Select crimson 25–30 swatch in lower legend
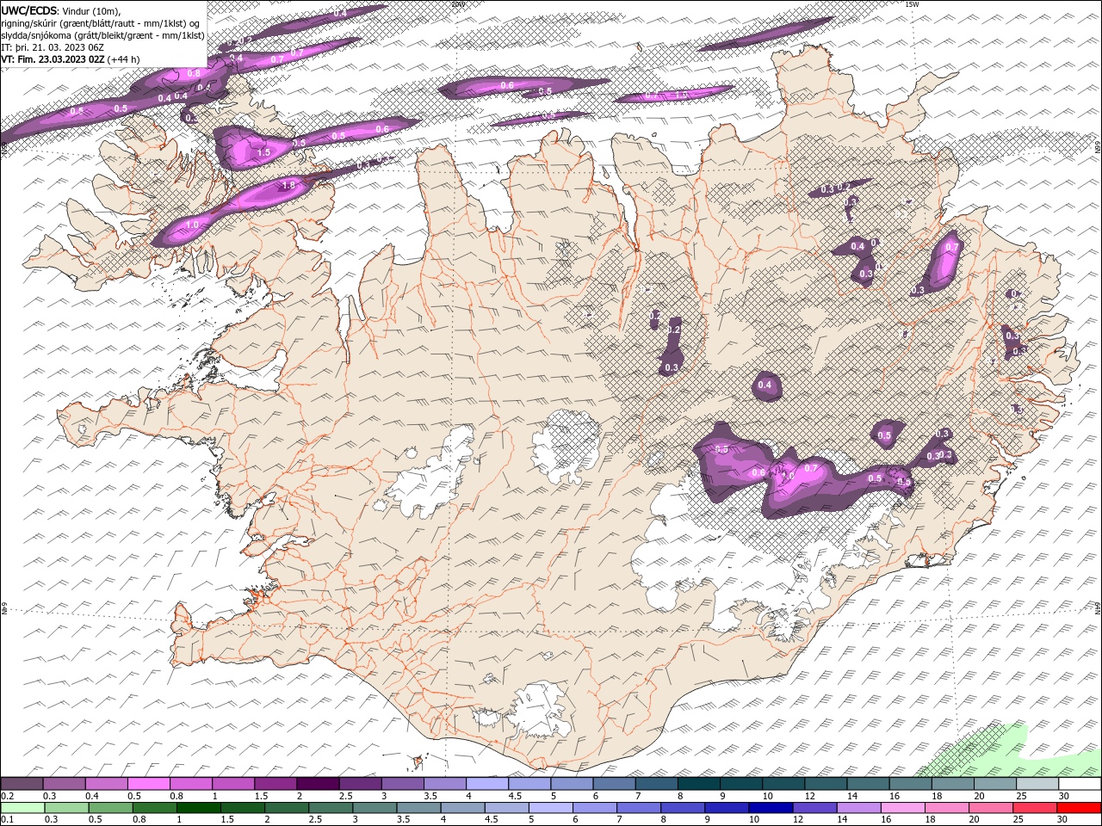Image resolution: width=1102 pixels, height=826 pixels. [1035, 808]
